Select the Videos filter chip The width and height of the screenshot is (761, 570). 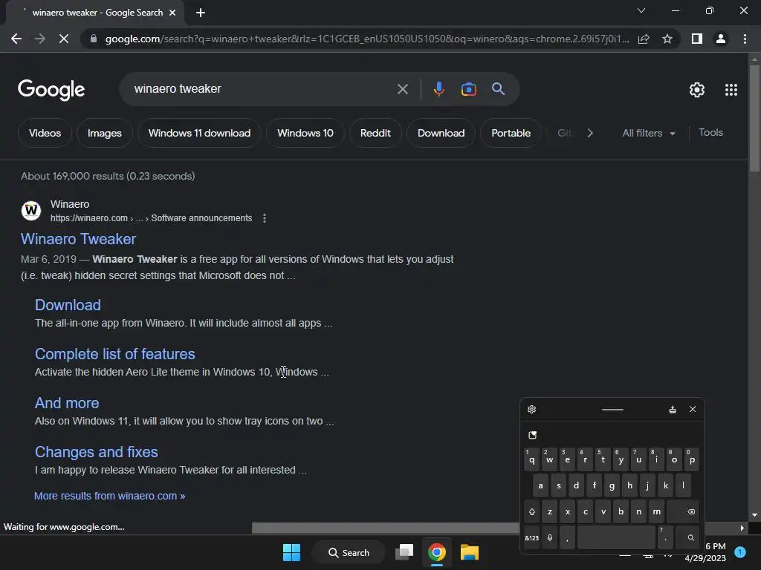point(45,133)
